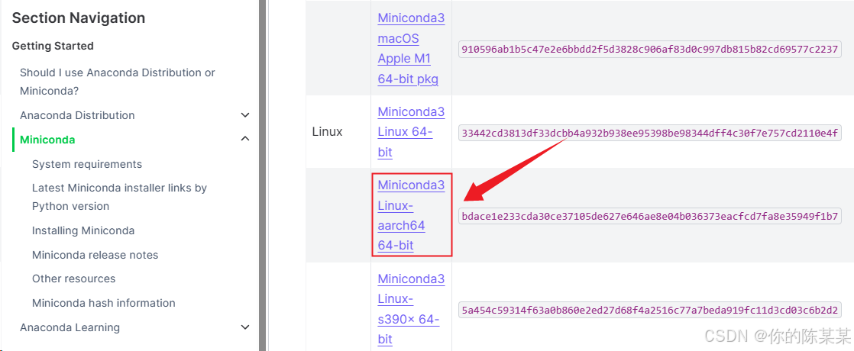The image size is (854, 351).
Task: Open Miniconda release notes
Action: [95, 255]
